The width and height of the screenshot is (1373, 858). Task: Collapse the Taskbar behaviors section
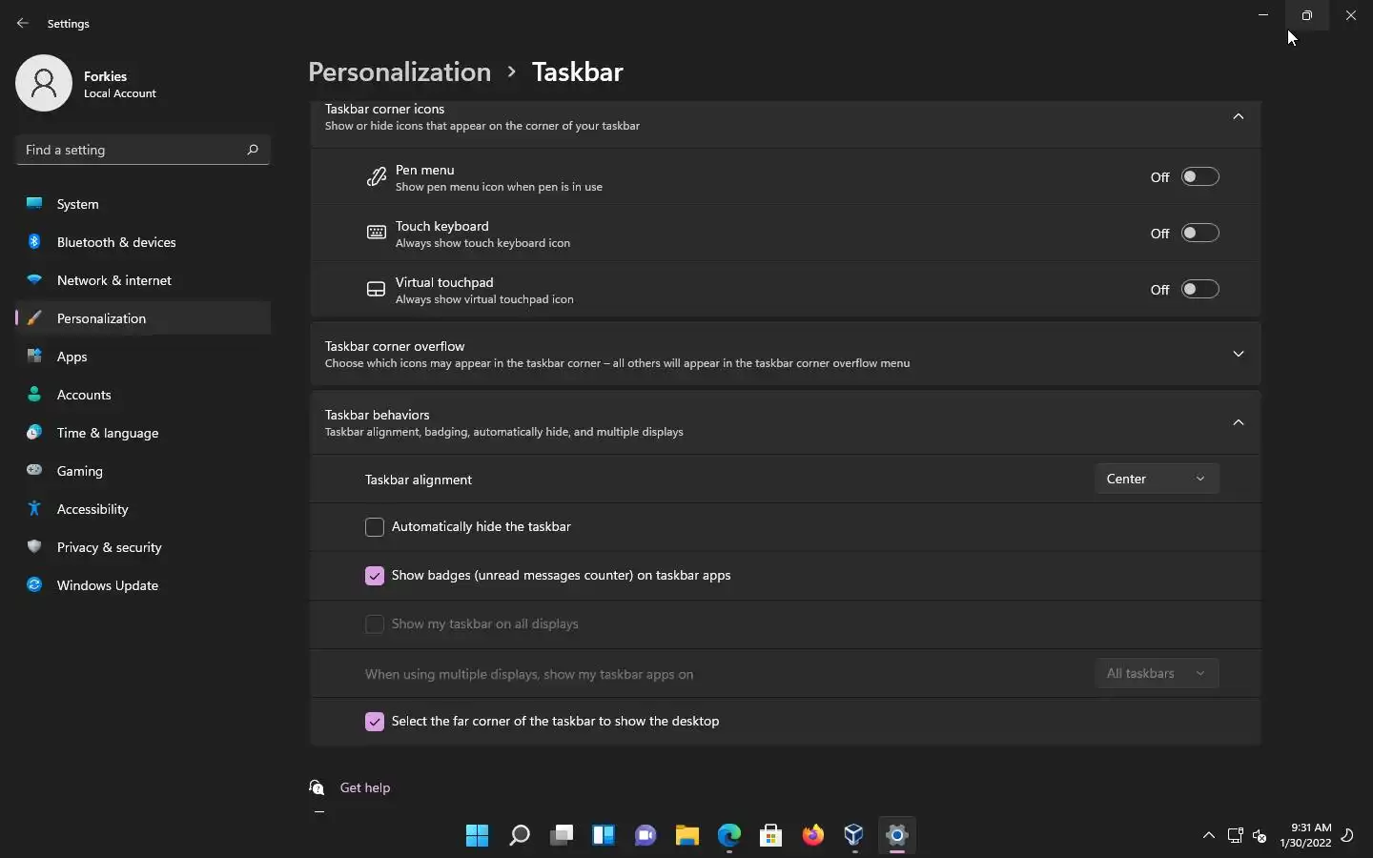tap(1239, 422)
